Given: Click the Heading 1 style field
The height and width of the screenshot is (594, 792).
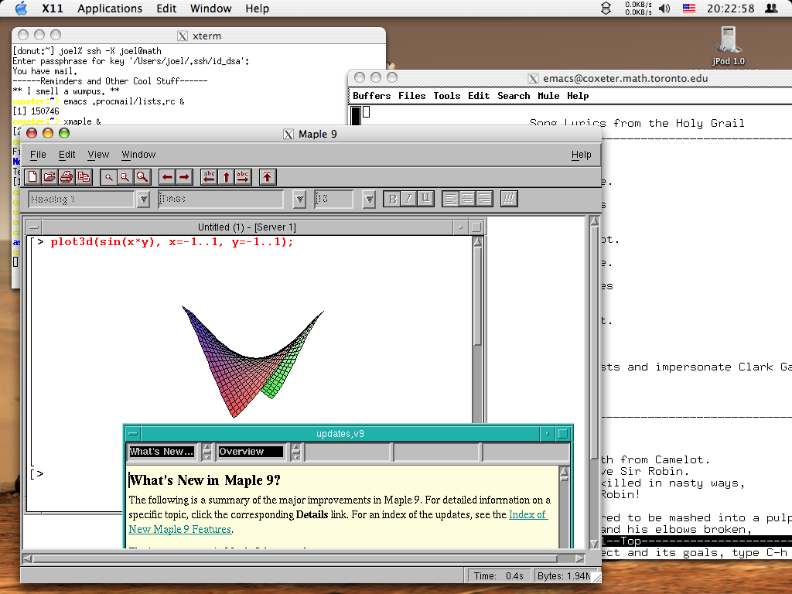Looking at the screenshot, I should [x=81, y=199].
